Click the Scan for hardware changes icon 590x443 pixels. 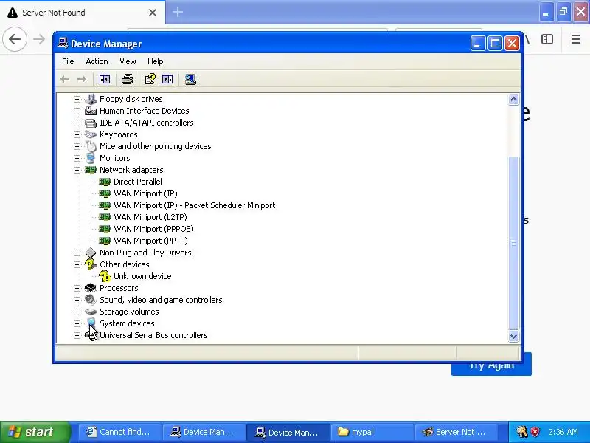point(190,79)
